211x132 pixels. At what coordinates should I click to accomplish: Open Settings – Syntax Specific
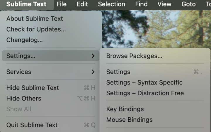click(x=155, y=82)
